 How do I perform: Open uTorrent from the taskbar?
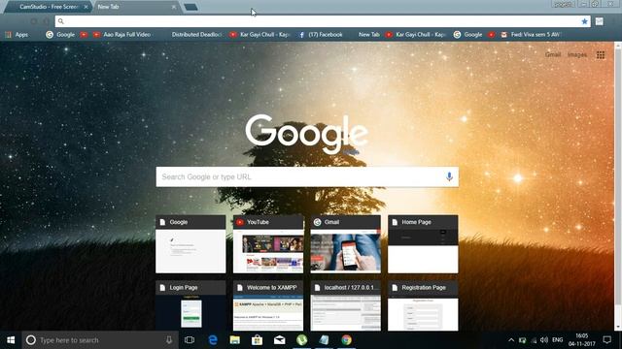tap(302, 340)
